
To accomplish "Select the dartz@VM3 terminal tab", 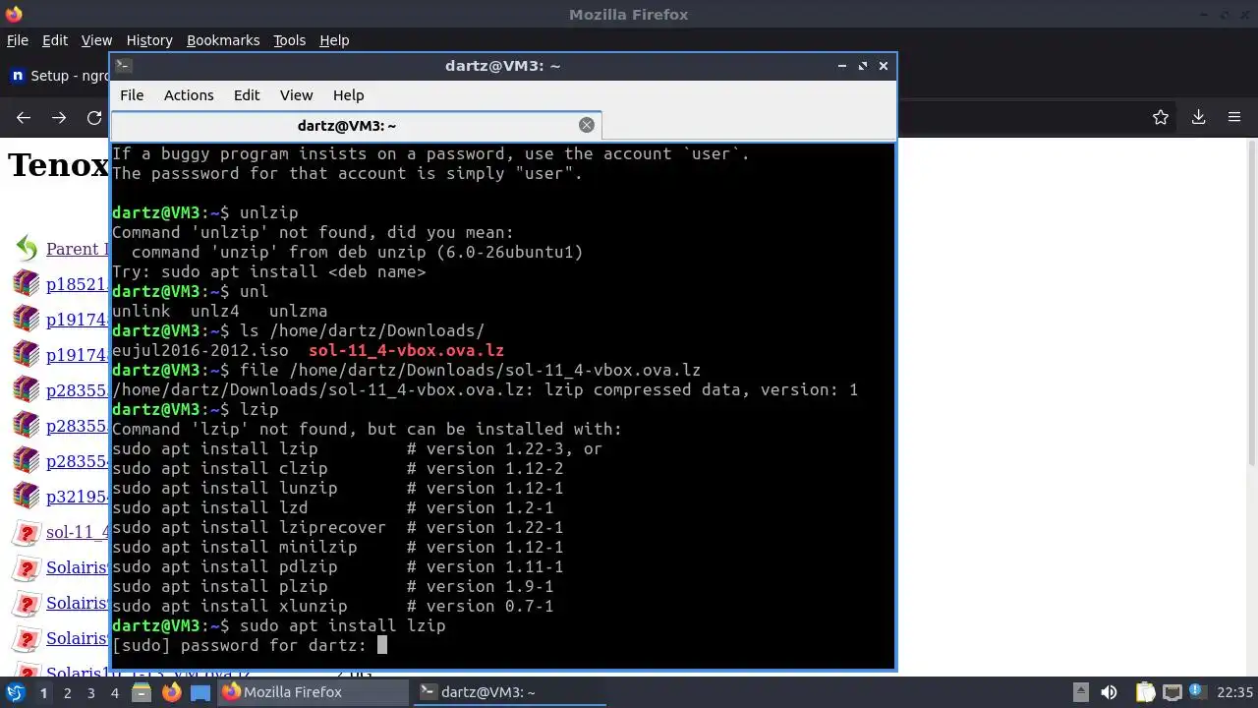I will tap(356, 125).
